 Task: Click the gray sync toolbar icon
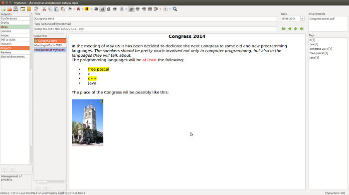tap(36, 9)
